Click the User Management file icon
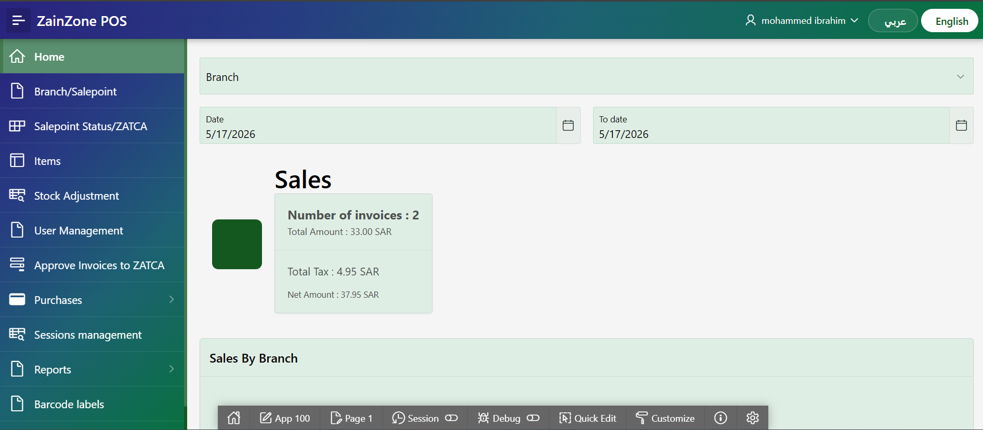Screen dimensions: 983x430 (x=17, y=230)
